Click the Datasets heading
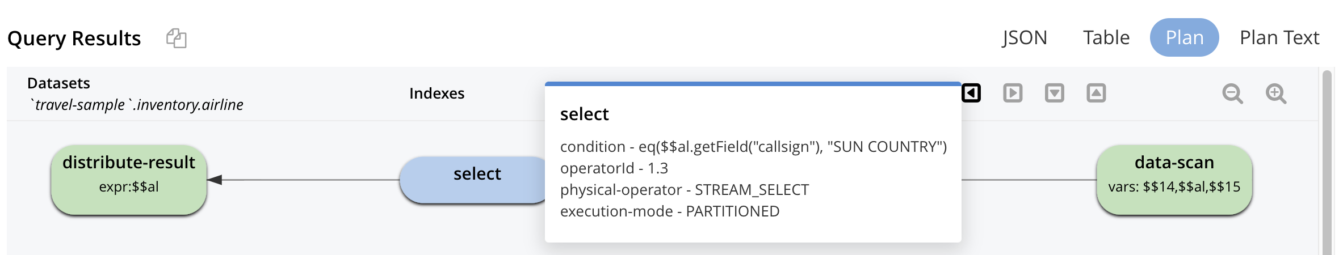Screen dimensions: 1343x255 coord(58,83)
